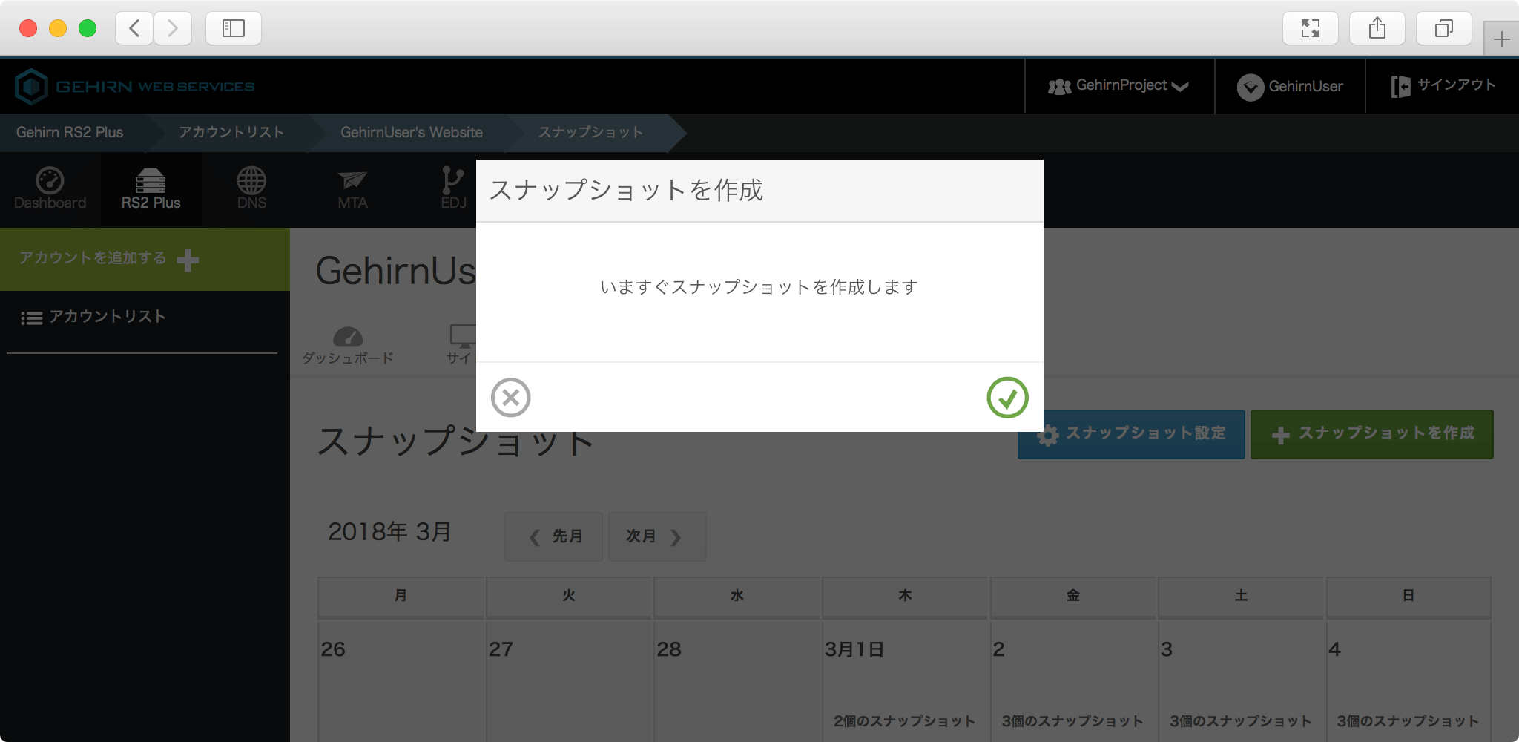Click アカウントを追加する button
The height and width of the screenshot is (742, 1519).
click(108, 259)
